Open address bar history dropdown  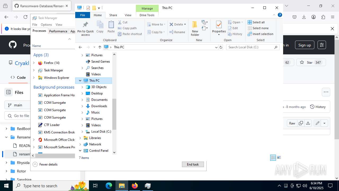pos(216,47)
